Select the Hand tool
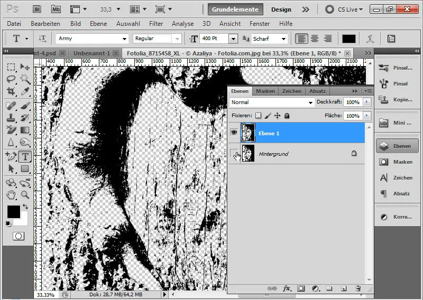Screen dimensions: 423x300 [11, 194]
